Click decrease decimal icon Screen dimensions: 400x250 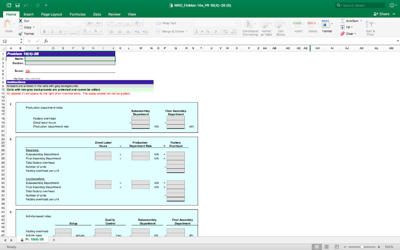[234, 31]
